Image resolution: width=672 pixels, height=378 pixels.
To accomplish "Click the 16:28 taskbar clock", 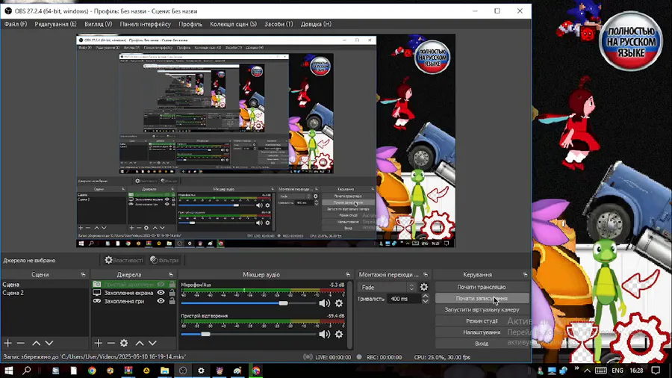I will coord(637,371).
